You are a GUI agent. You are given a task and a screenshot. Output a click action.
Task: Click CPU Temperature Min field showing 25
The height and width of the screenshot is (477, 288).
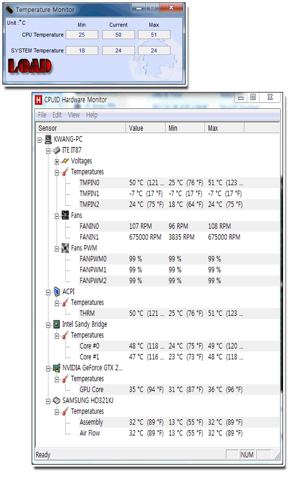(x=82, y=35)
